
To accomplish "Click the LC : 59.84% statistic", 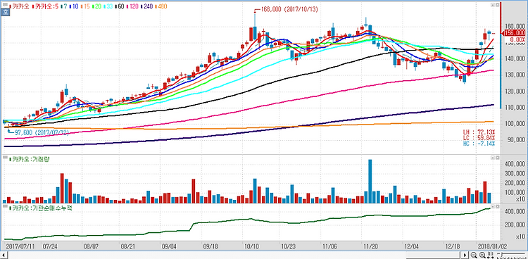I will (x=479, y=138).
